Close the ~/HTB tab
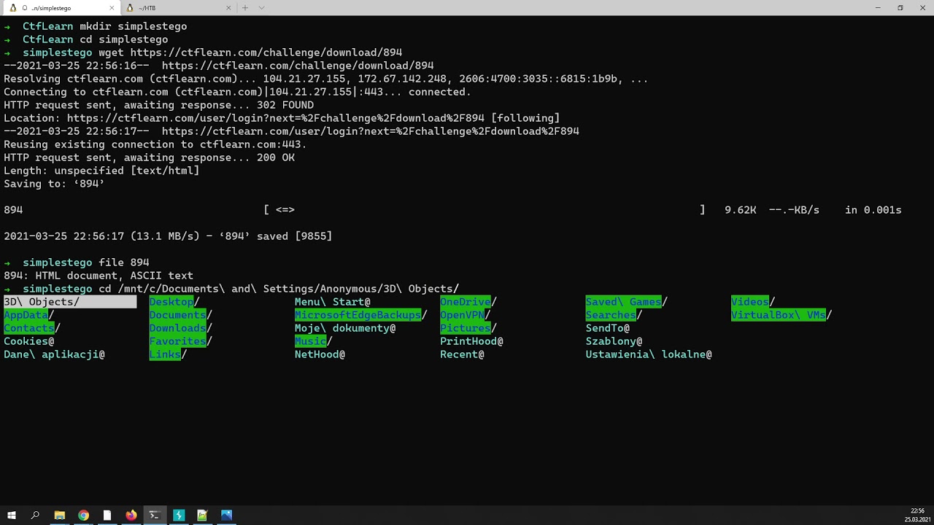 pos(228,8)
